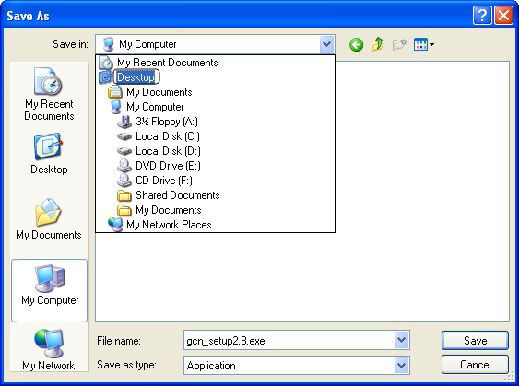Viewport: 519px width, 386px height.
Task: Collapse the Save in dropdown arrow
Action: pyautogui.click(x=326, y=44)
